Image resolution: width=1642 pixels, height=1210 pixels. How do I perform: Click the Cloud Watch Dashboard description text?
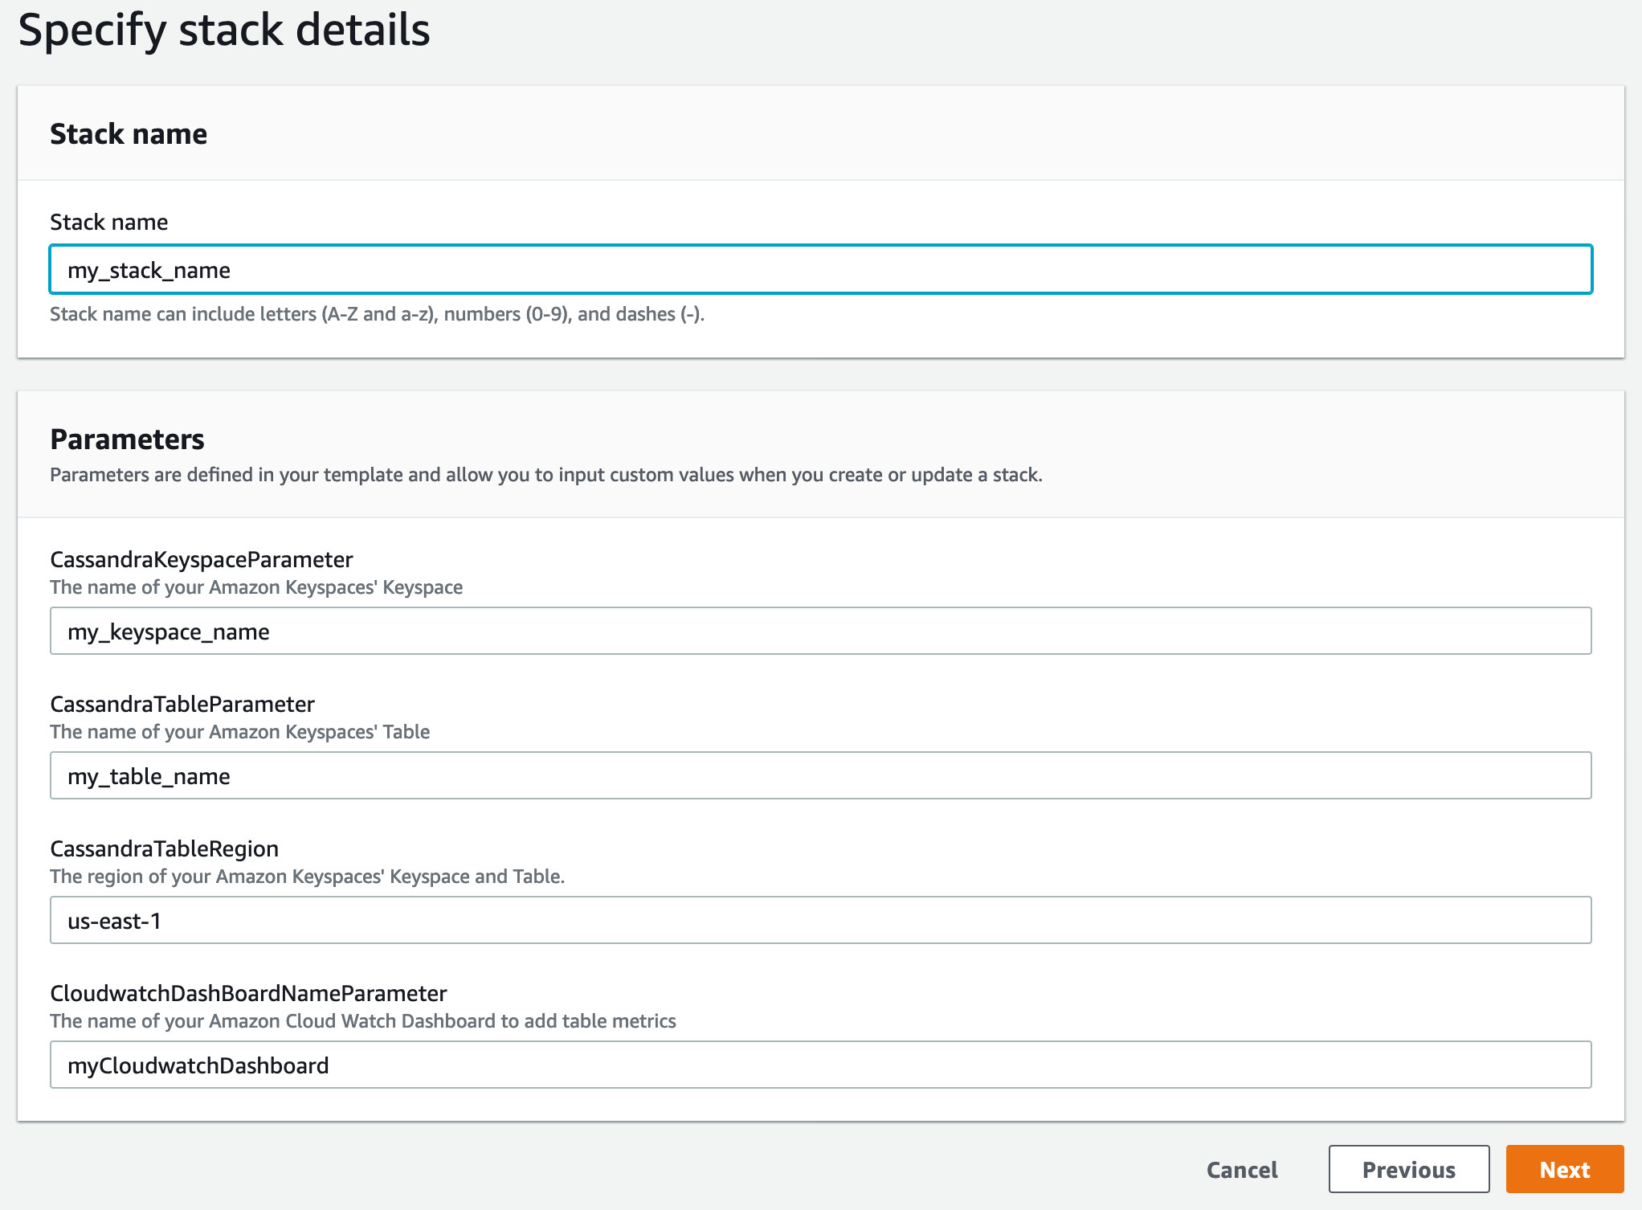tap(363, 1021)
